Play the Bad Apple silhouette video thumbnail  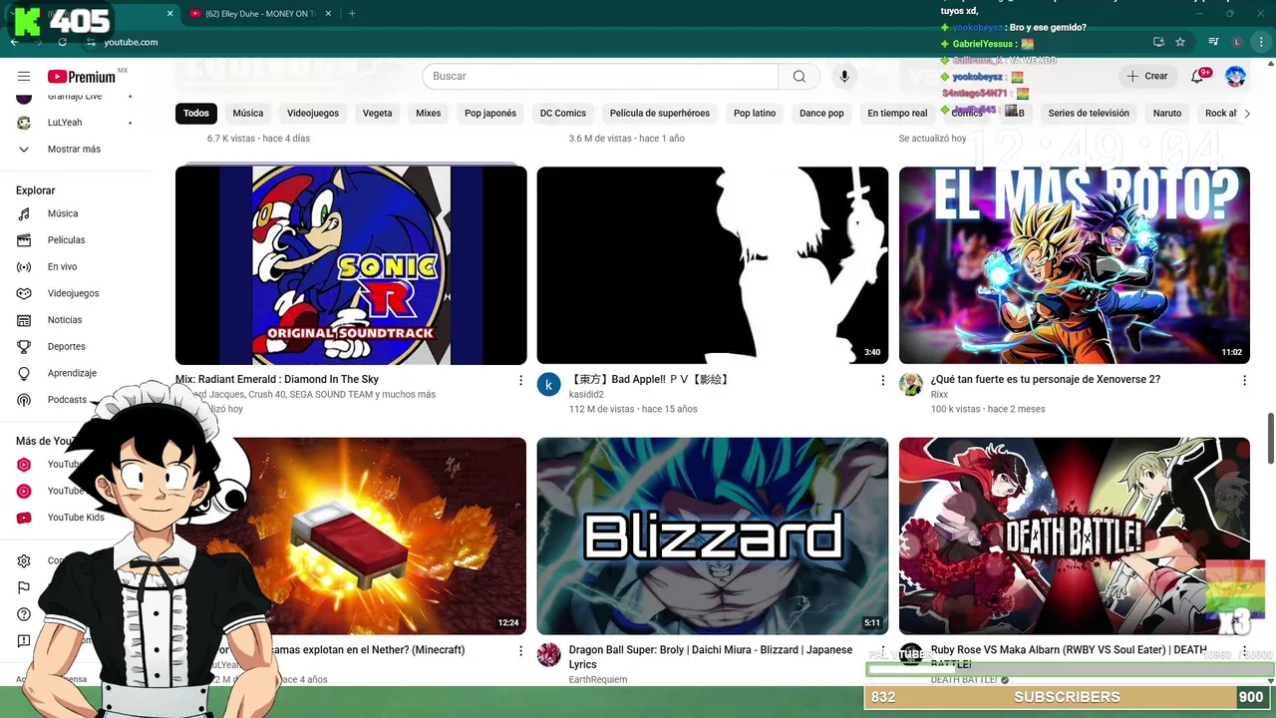click(713, 265)
